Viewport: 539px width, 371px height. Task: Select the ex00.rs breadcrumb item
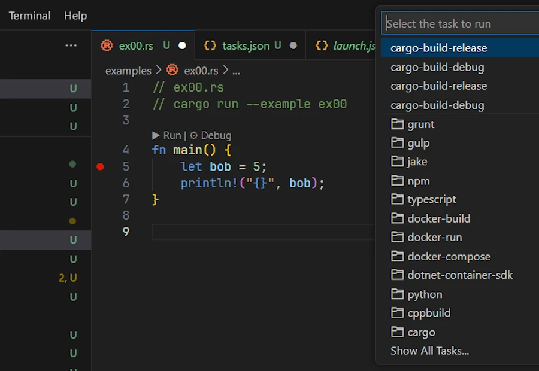click(201, 71)
